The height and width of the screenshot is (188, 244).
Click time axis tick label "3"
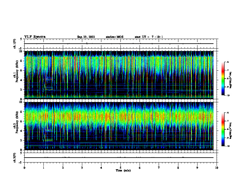[x=82, y=168]
